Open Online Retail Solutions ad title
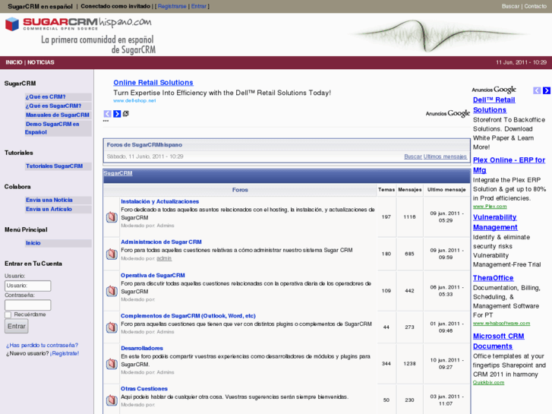The image size is (552, 414). (x=153, y=83)
